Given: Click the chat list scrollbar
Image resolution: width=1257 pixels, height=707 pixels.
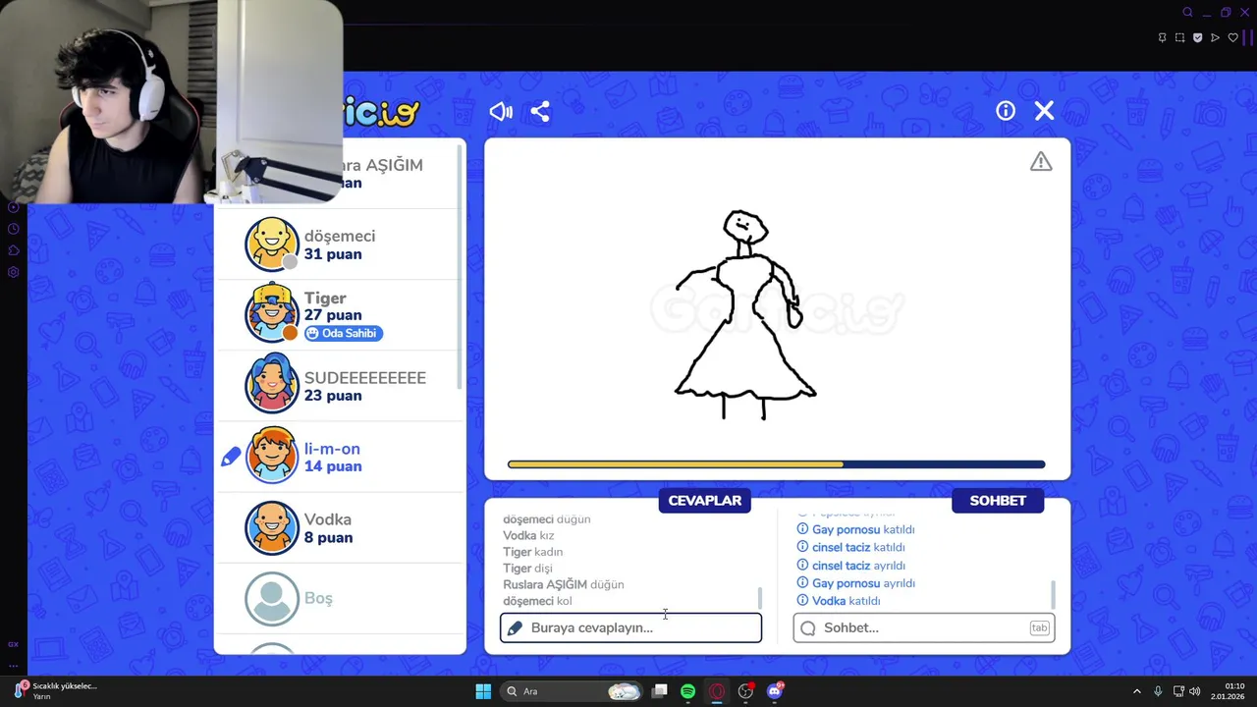Looking at the screenshot, I should pyautogui.click(x=1053, y=594).
